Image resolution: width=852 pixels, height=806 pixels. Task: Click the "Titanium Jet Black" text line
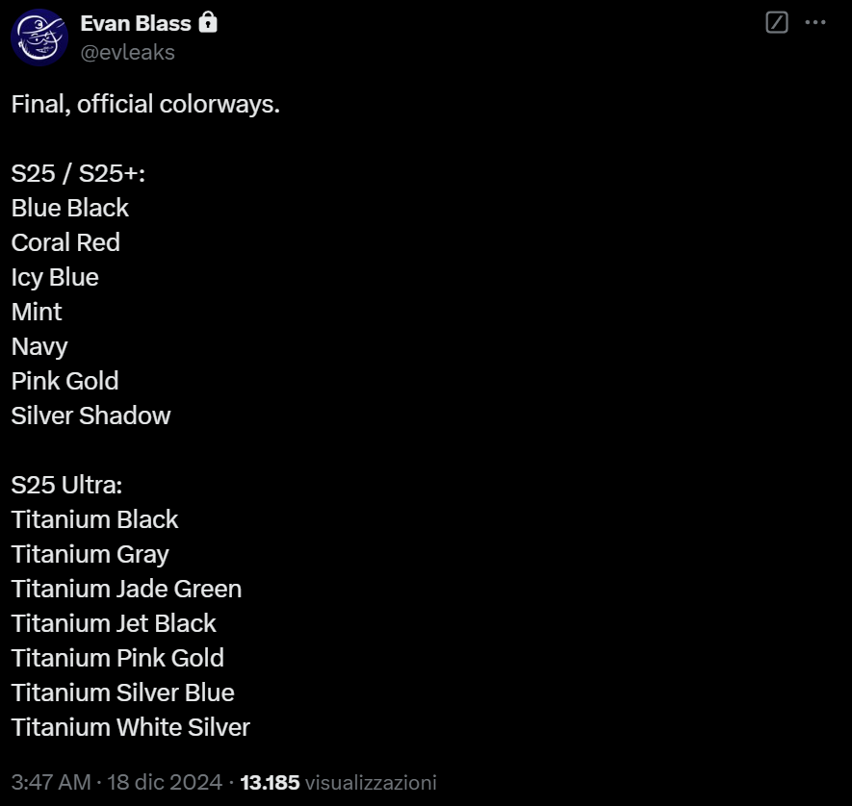pos(114,623)
